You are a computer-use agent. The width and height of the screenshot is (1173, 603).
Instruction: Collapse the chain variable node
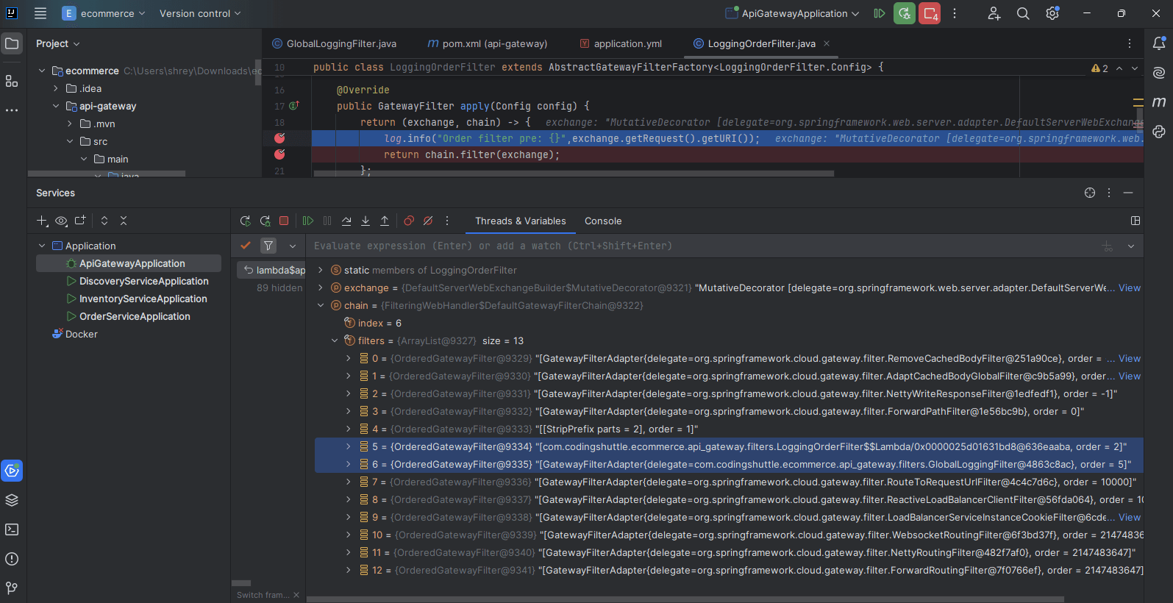coord(321,305)
